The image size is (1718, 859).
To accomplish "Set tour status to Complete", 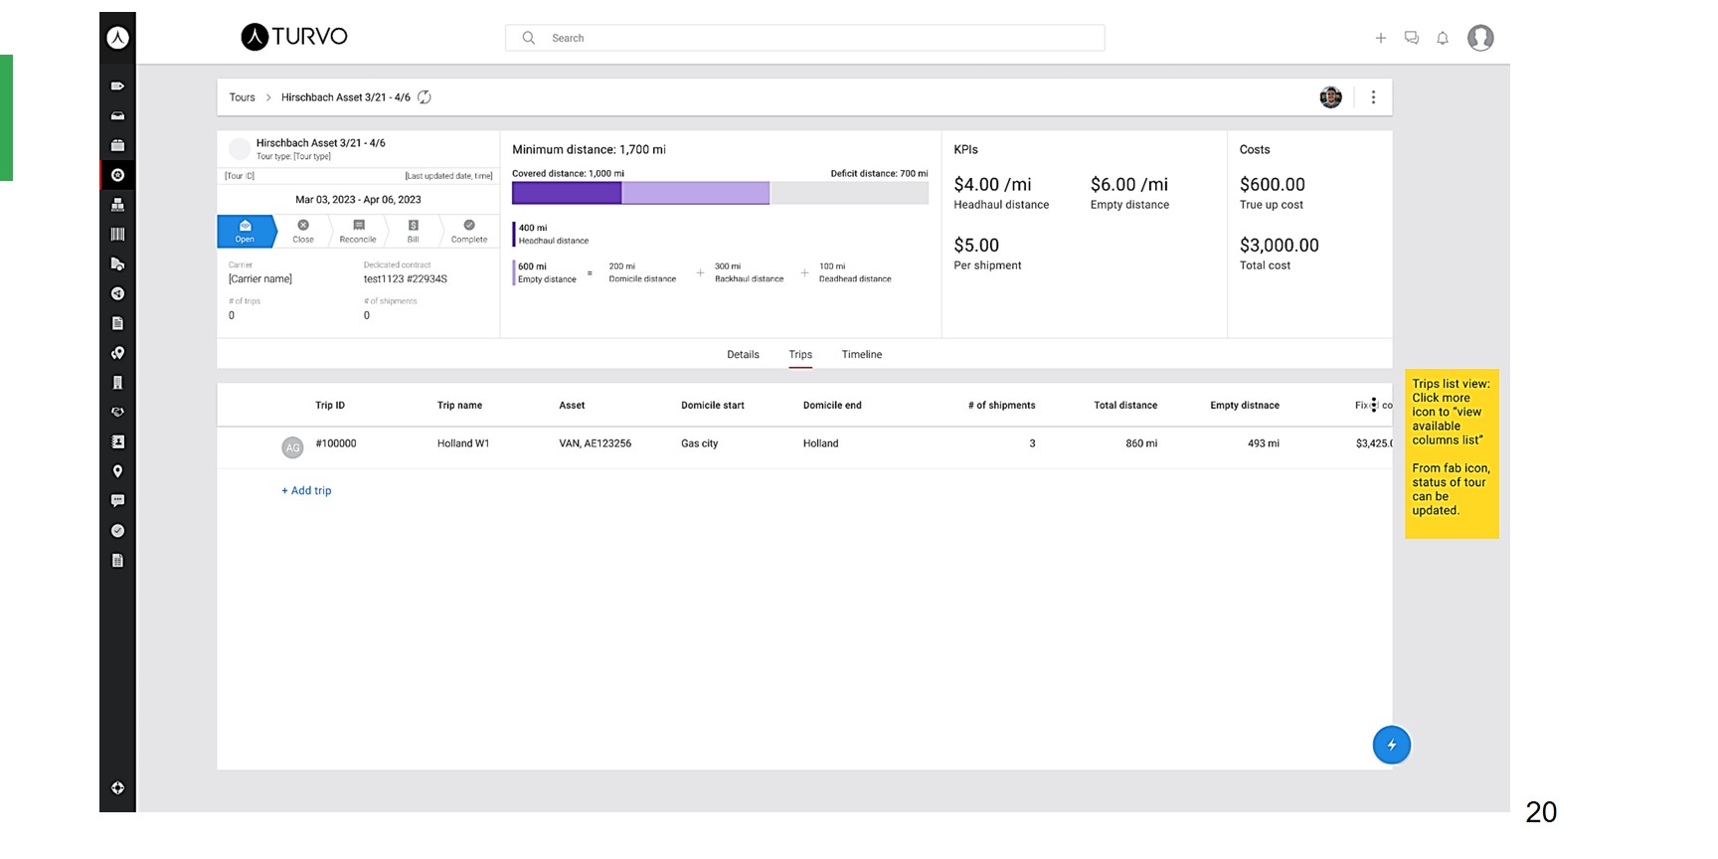I will [469, 231].
